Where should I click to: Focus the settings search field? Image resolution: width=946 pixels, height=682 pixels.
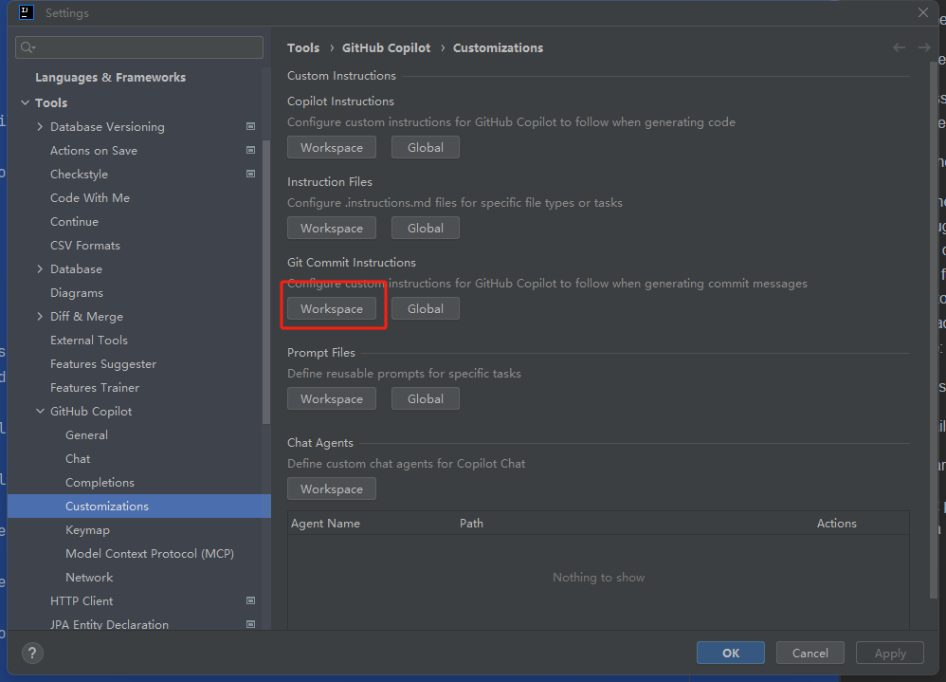click(139, 47)
